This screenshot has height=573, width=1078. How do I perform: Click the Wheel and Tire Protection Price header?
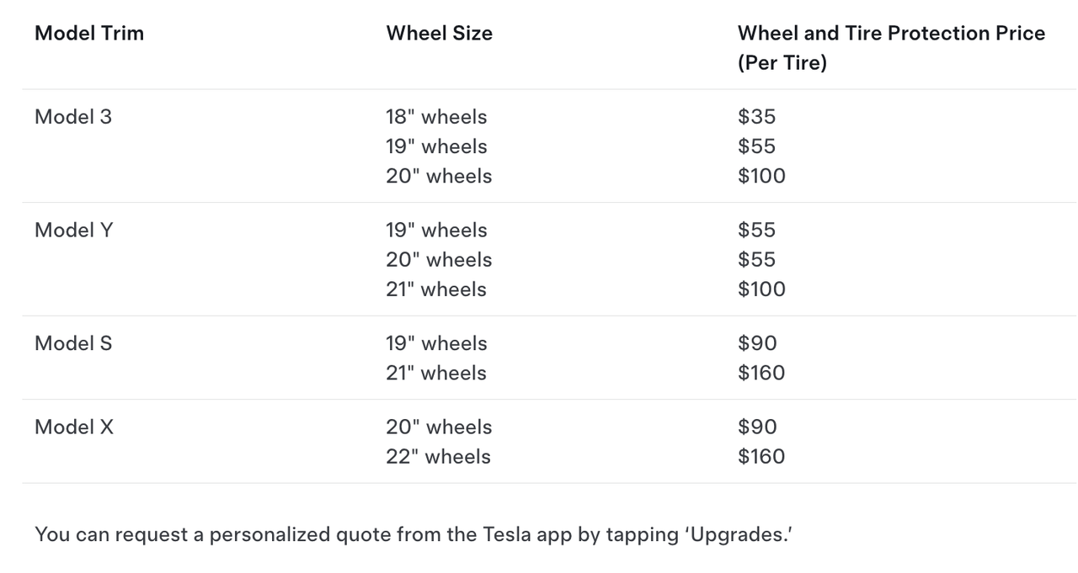pos(890,34)
